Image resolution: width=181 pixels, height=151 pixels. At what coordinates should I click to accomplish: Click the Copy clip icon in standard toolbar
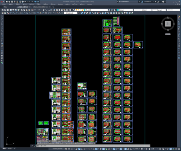[24, 10]
